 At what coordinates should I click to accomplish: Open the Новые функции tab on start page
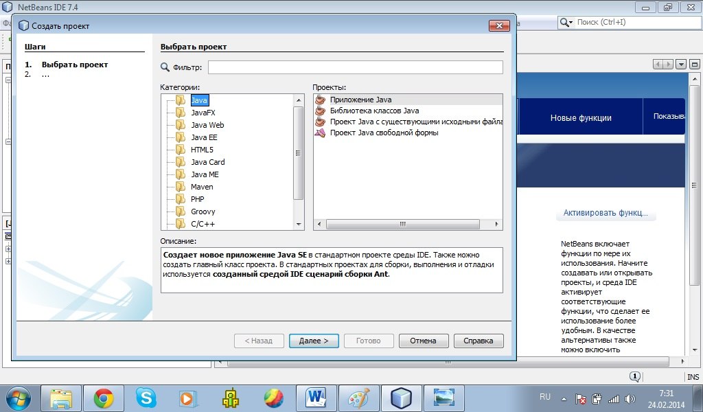click(581, 118)
